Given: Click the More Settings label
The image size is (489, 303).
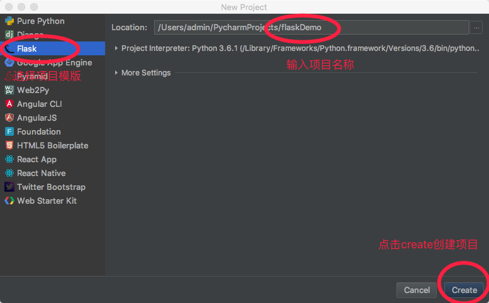Looking at the screenshot, I should 146,72.
